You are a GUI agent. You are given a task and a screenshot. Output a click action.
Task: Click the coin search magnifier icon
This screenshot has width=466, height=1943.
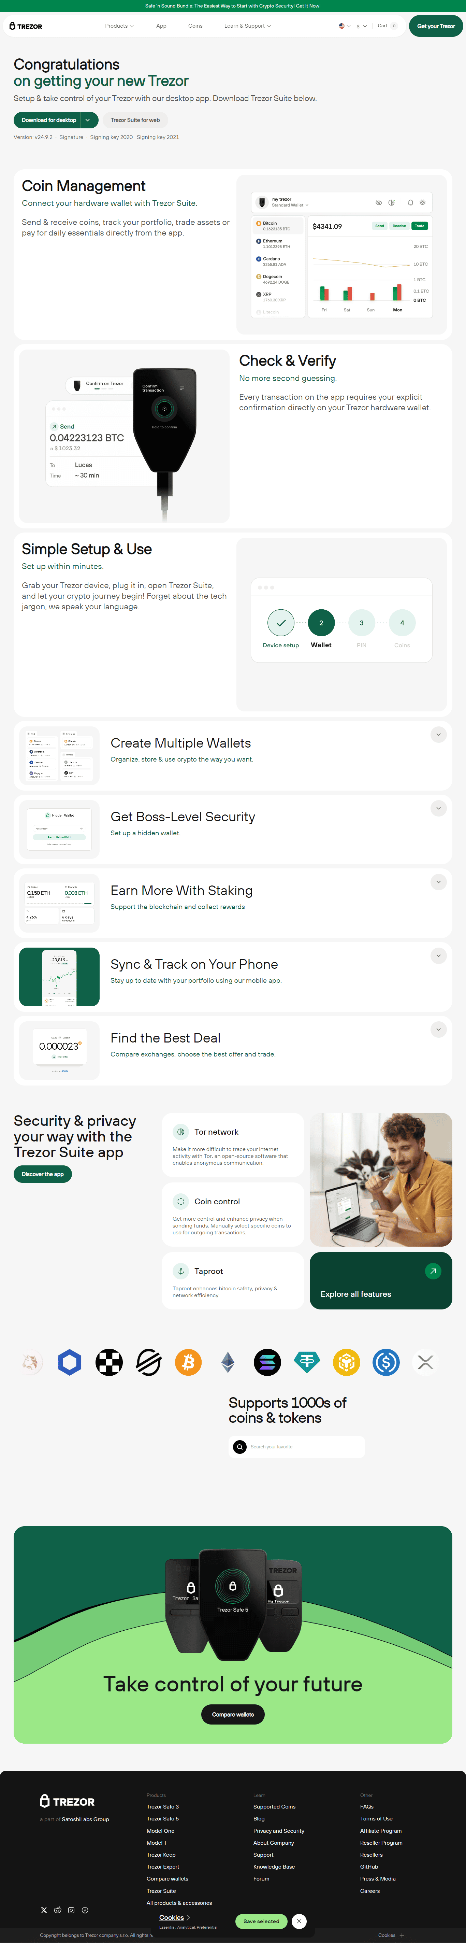(240, 1447)
